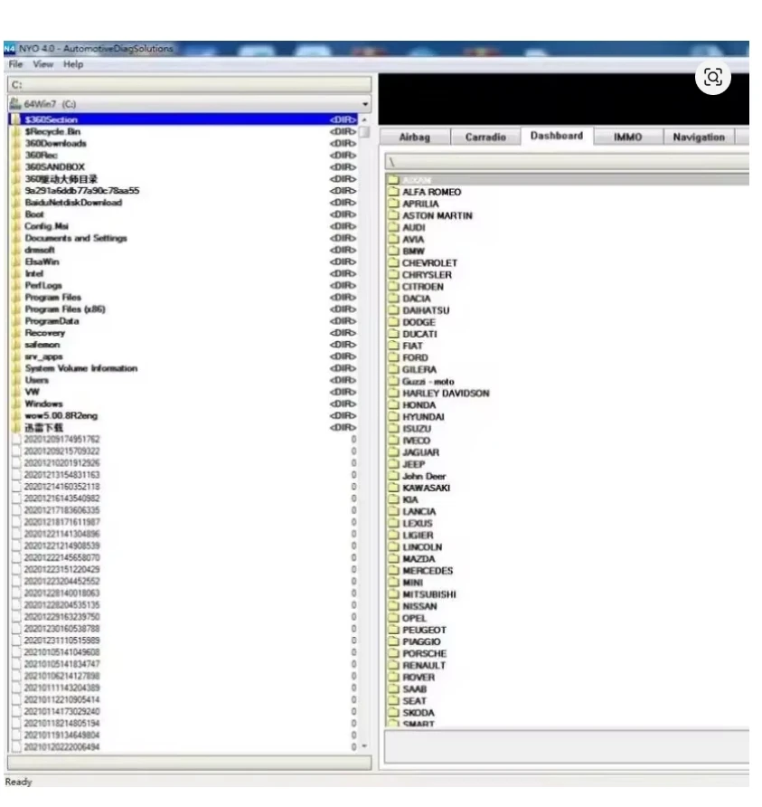Click the Users folder icon
Viewport: 762px width, 807px height.
(x=16, y=380)
